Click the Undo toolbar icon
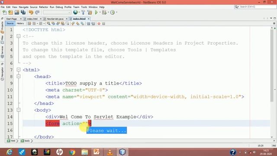This screenshot has width=277, height=156. (x=31, y=13)
